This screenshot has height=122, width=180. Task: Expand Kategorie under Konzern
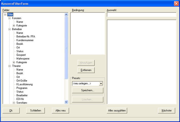point(14,26)
